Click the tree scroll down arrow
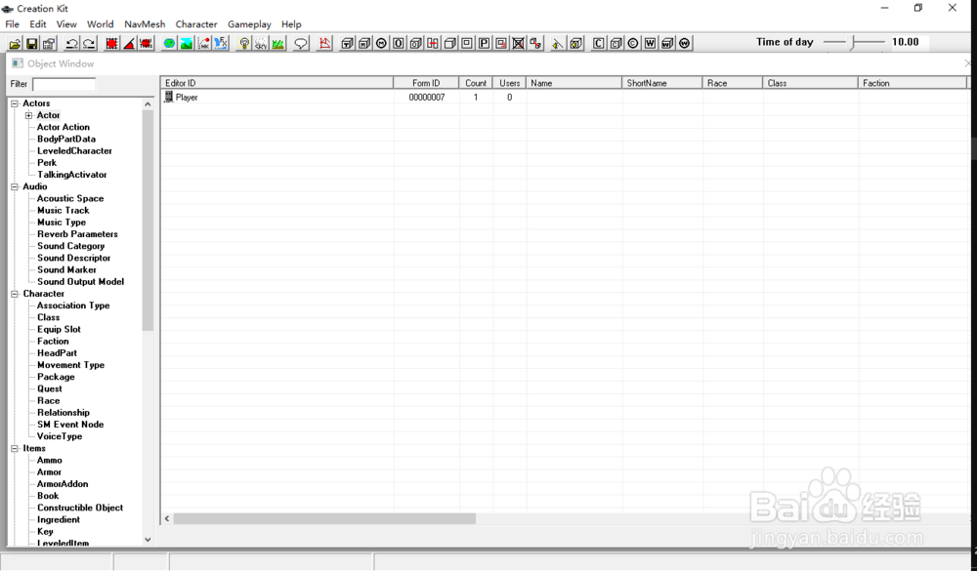Image resolution: width=977 pixels, height=571 pixels. 148,540
